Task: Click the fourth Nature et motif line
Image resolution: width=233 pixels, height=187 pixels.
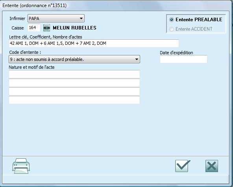Action: point(74,100)
